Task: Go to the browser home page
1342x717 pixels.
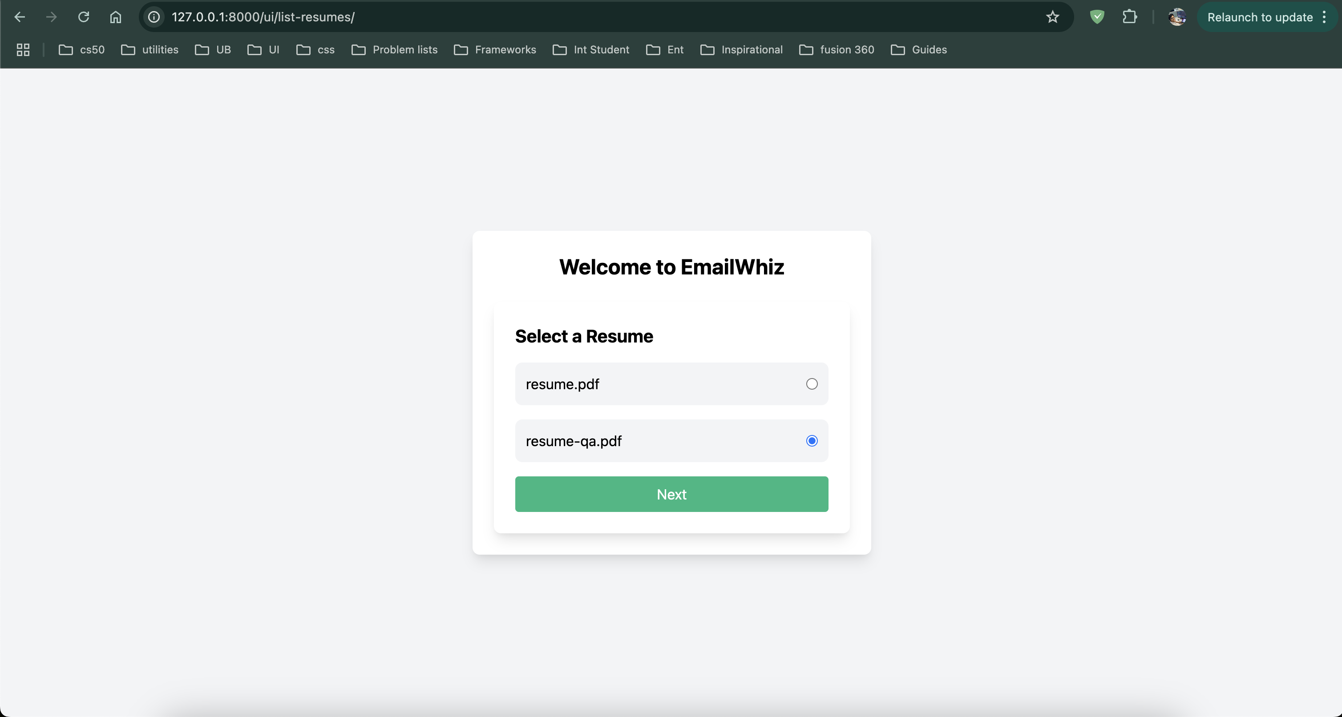Action: 116,17
